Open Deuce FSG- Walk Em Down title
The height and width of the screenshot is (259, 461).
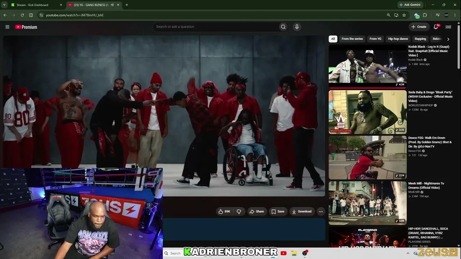pyautogui.click(x=430, y=142)
